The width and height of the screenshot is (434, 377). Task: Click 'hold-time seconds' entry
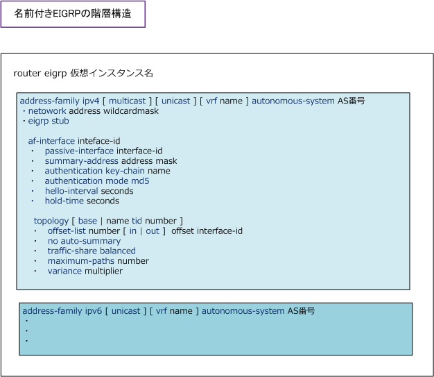(82, 201)
